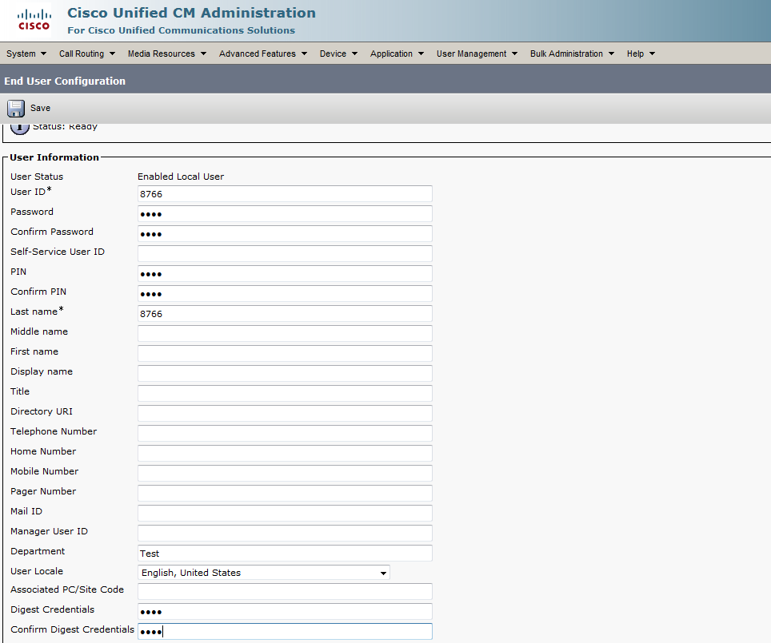Open the Help menu
Viewport: 771px width, 643px height.
pos(641,54)
